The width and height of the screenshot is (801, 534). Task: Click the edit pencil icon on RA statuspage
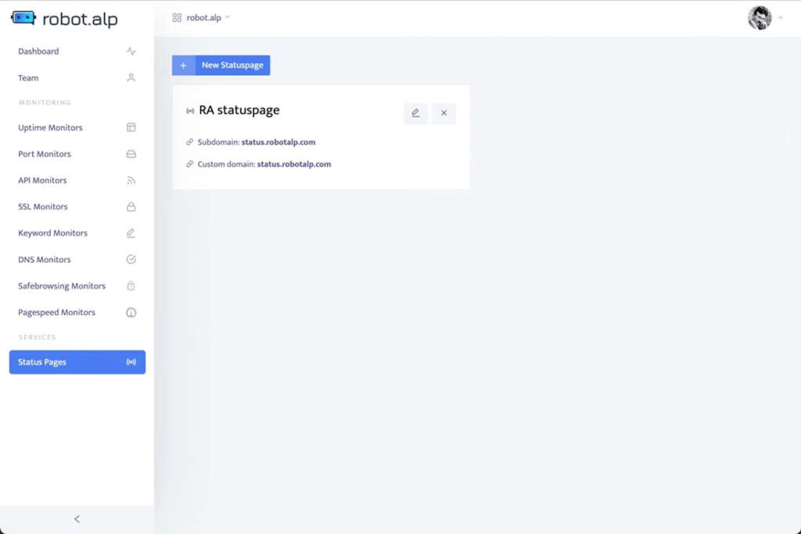415,113
